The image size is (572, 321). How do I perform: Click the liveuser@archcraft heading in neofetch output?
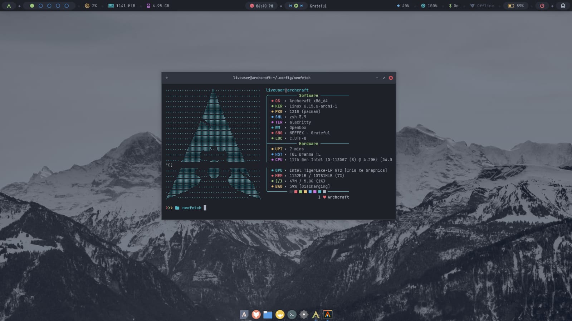click(x=287, y=90)
